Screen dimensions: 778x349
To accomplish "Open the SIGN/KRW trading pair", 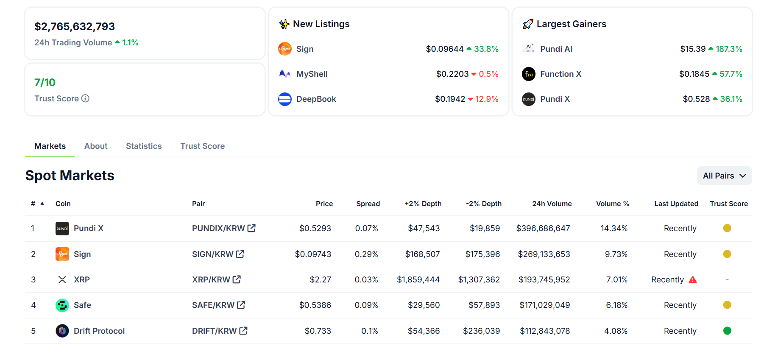I will [x=213, y=254].
